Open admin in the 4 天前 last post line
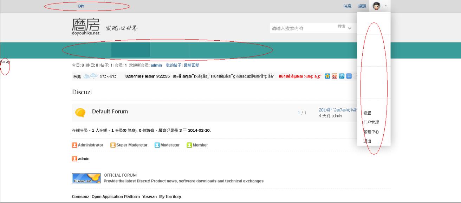 pyautogui.click(x=337, y=116)
